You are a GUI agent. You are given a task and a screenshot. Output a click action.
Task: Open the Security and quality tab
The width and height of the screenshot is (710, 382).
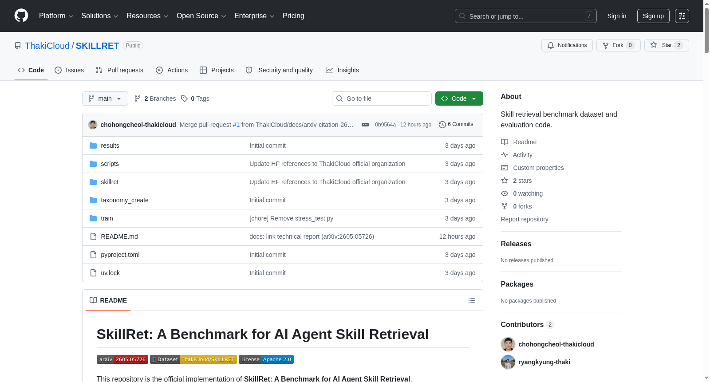click(x=279, y=70)
